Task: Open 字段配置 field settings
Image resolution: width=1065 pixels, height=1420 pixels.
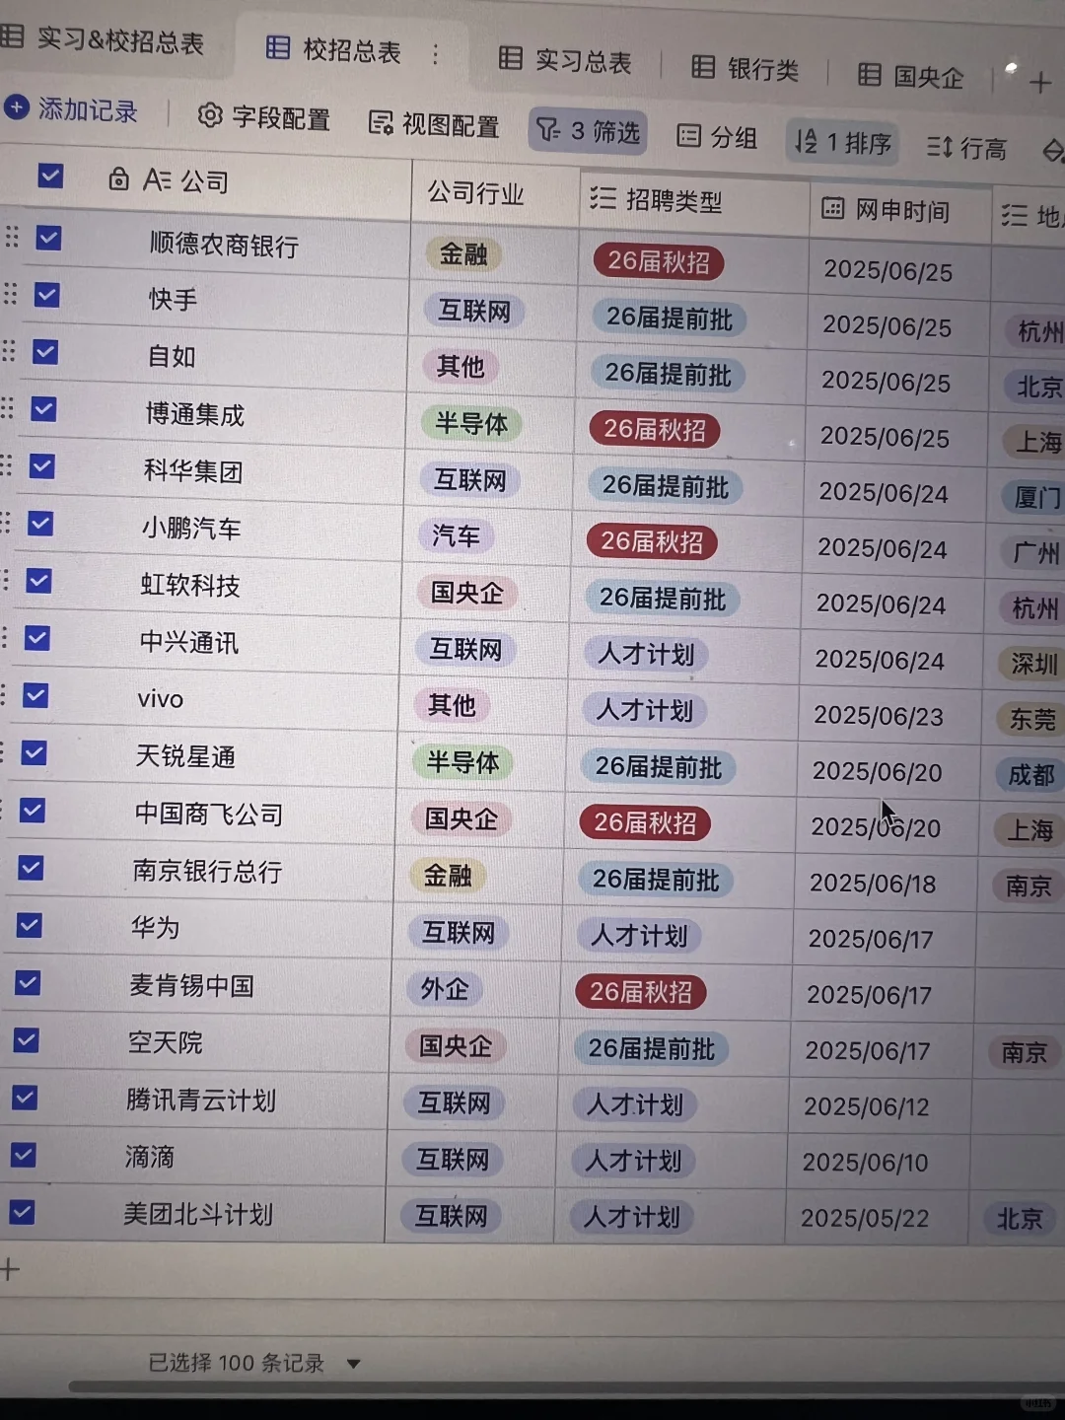Action: coord(263,117)
